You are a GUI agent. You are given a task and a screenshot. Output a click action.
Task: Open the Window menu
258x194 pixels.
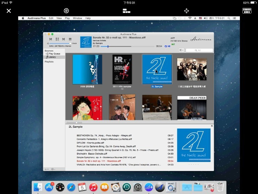[x=77, y=18]
